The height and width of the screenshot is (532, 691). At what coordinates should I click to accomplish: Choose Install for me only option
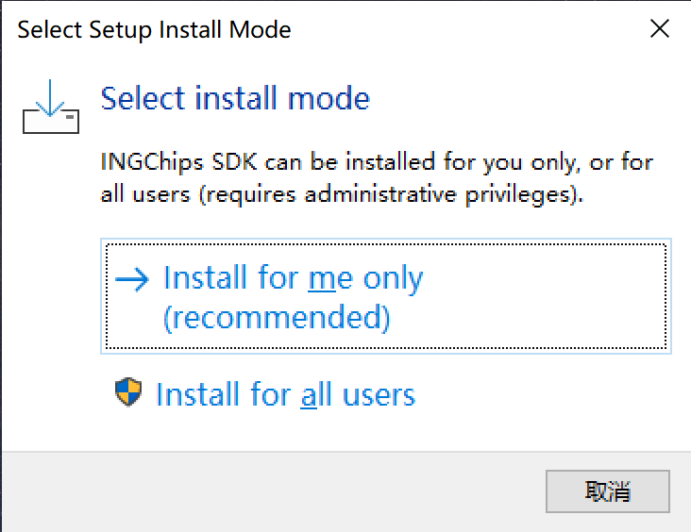coord(385,296)
